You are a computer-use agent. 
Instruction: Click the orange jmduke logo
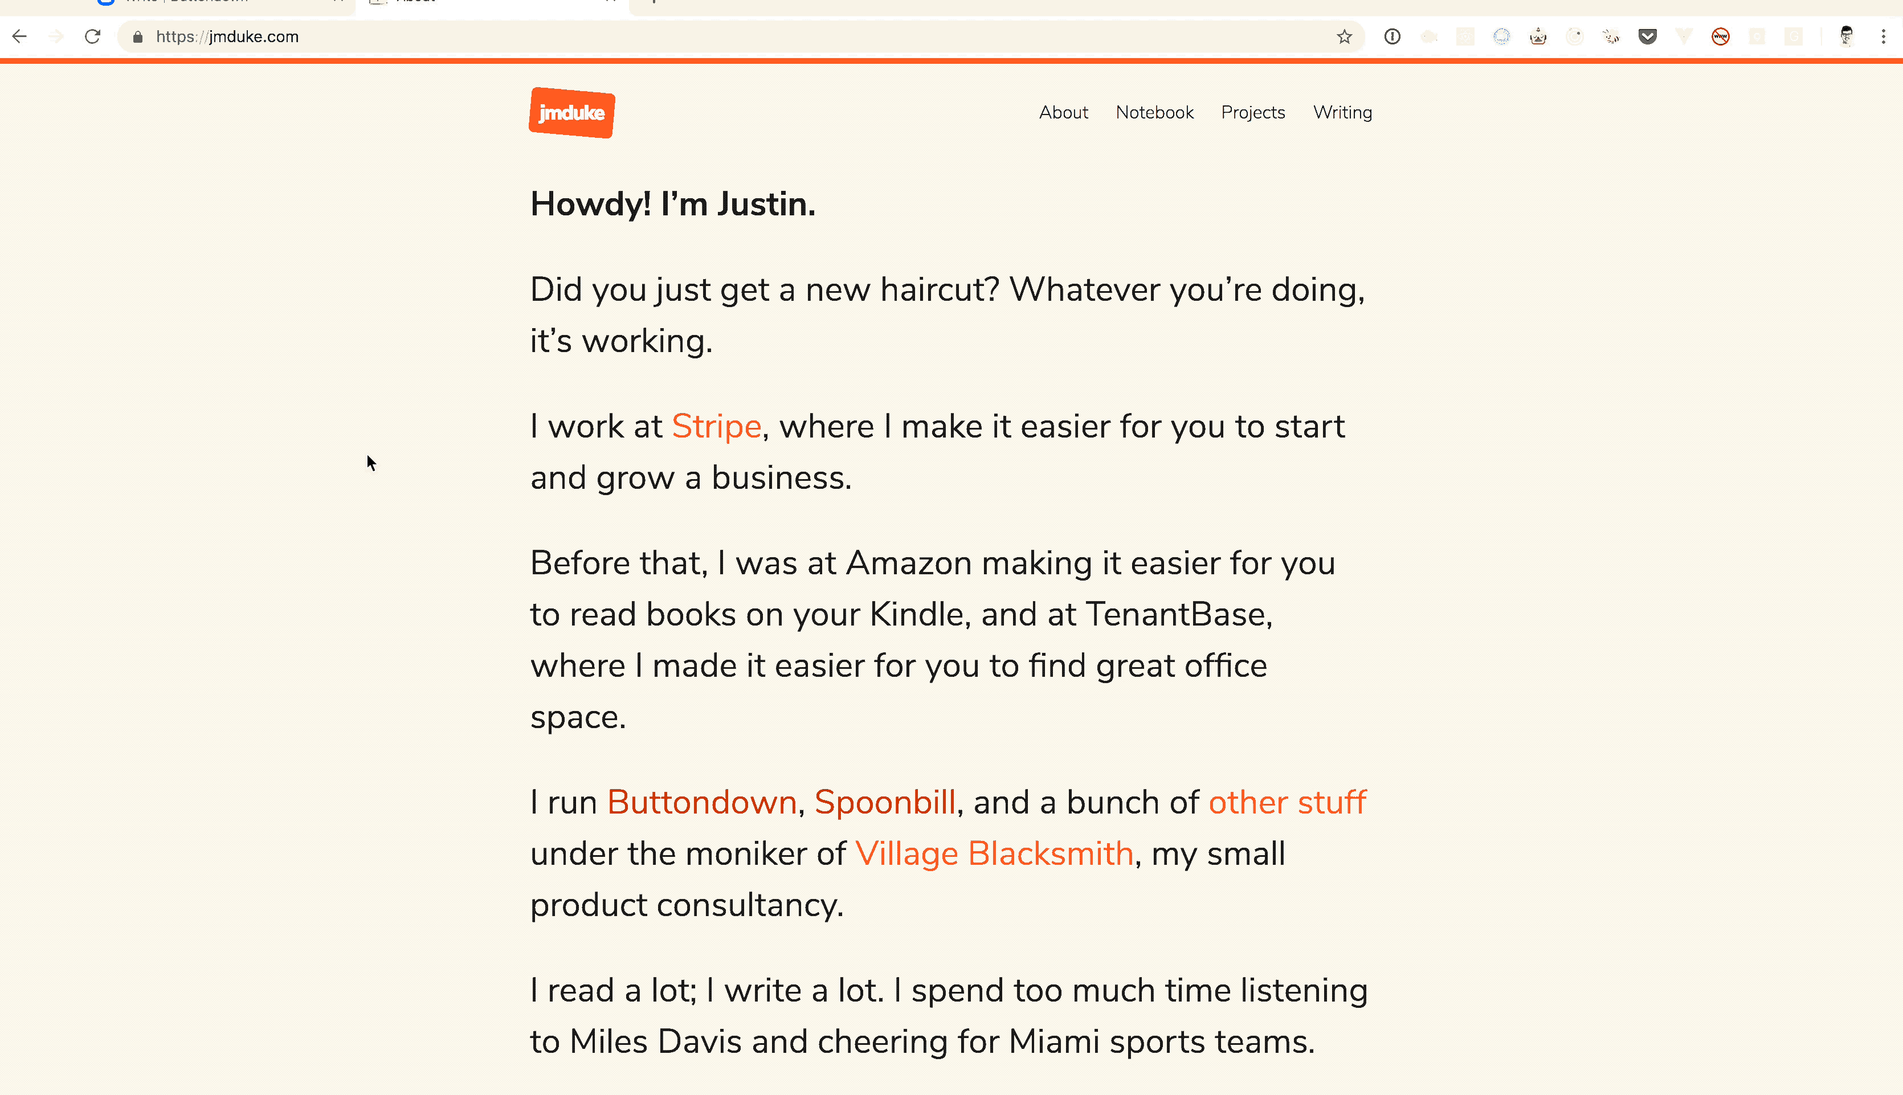[x=571, y=113]
